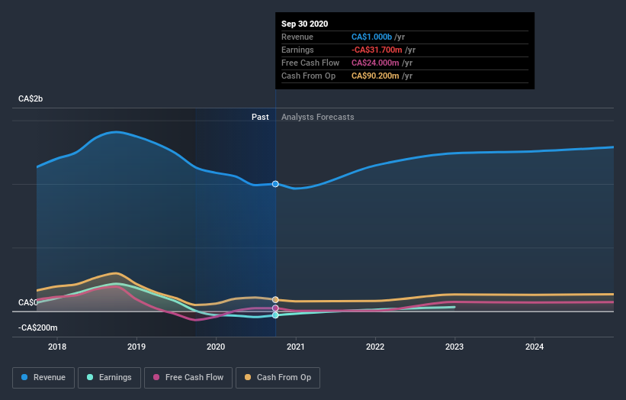Image resolution: width=626 pixels, height=400 pixels.
Task: Click the orange Cash From Op data point
Action: tap(275, 300)
